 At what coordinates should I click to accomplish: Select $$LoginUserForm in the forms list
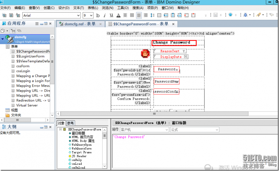point(30,56)
